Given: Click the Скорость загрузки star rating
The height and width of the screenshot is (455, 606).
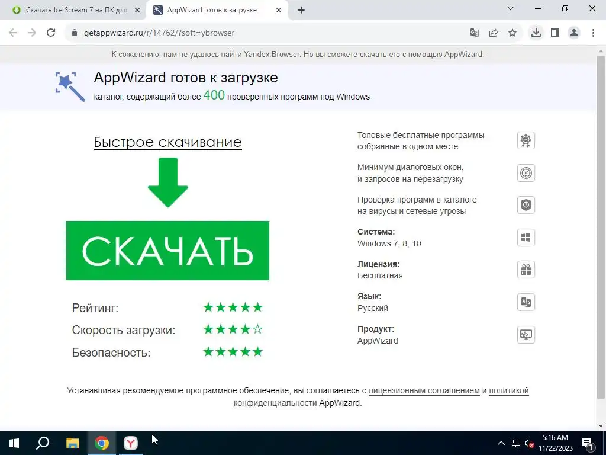Looking at the screenshot, I should (x=233, y=329).
